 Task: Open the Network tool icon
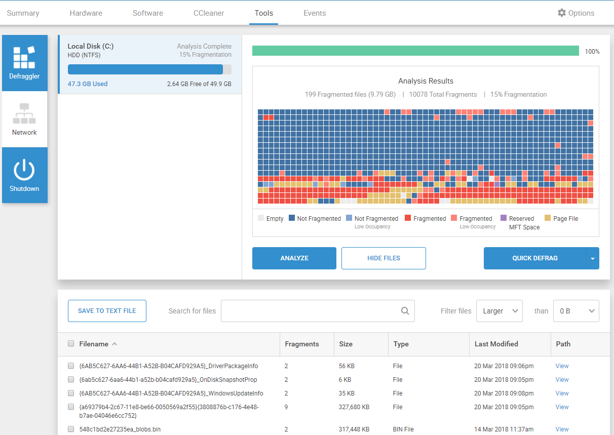24,114
